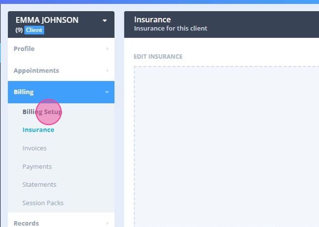
Task: Open the Payments page
Action: (x=37, y=166)
